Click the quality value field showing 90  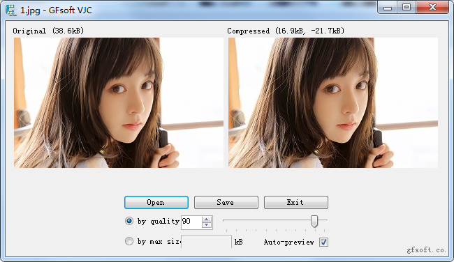point(191,222)
